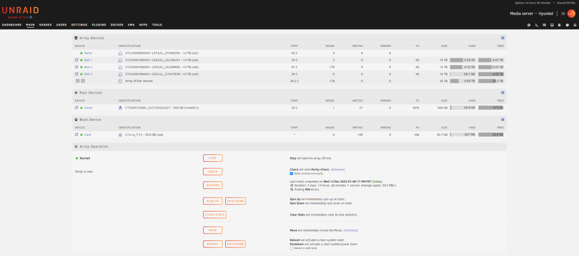
Task: Click the Boot Device paw icon
Action: pyautogui.click(x=76, y=120)
